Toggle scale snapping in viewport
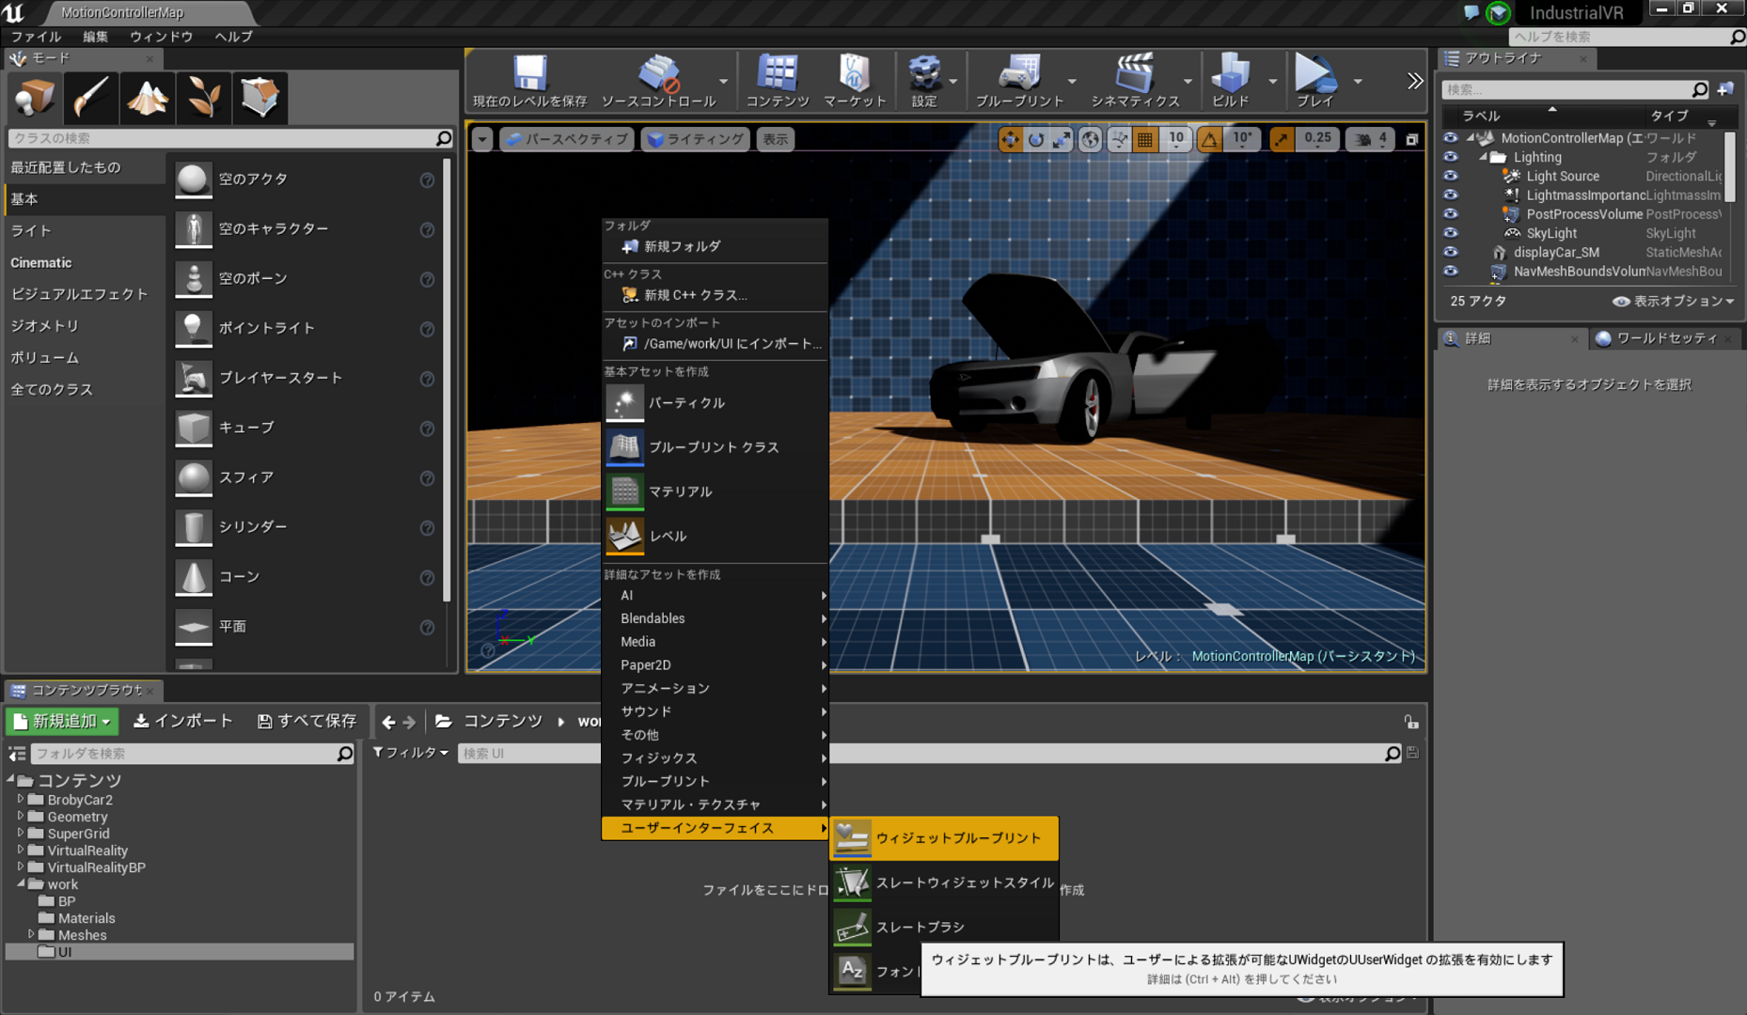 [x=1281, y=139]
